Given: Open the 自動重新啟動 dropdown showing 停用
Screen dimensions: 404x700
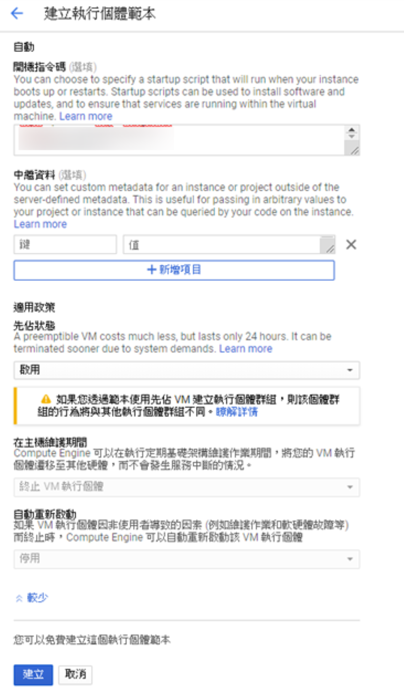Looking at the screenshot, I should (187, 559).
